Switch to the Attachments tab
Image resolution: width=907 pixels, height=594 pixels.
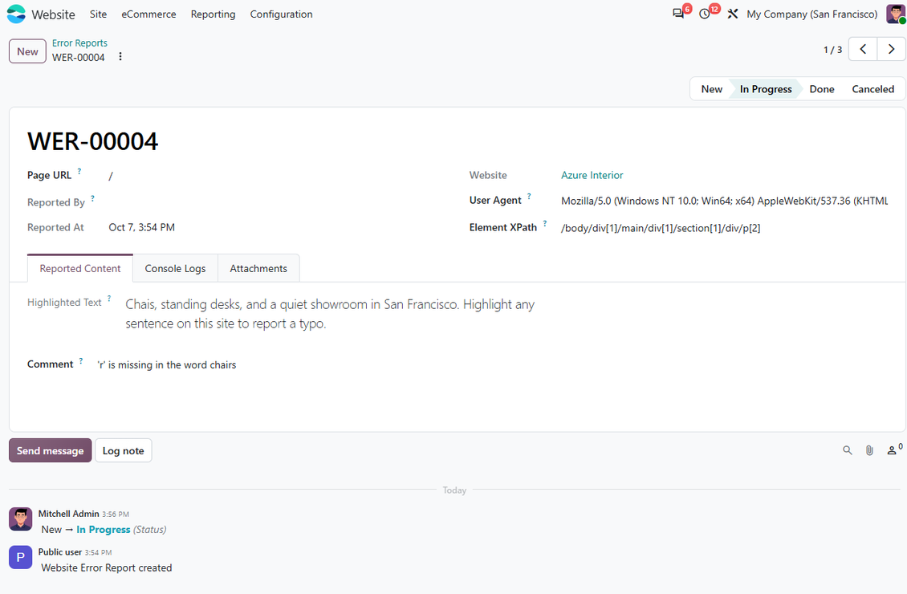(258, 268)
